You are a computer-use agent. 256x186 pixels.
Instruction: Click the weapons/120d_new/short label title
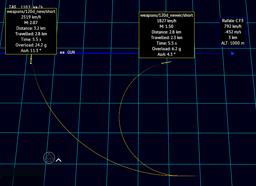pos(31,11)
